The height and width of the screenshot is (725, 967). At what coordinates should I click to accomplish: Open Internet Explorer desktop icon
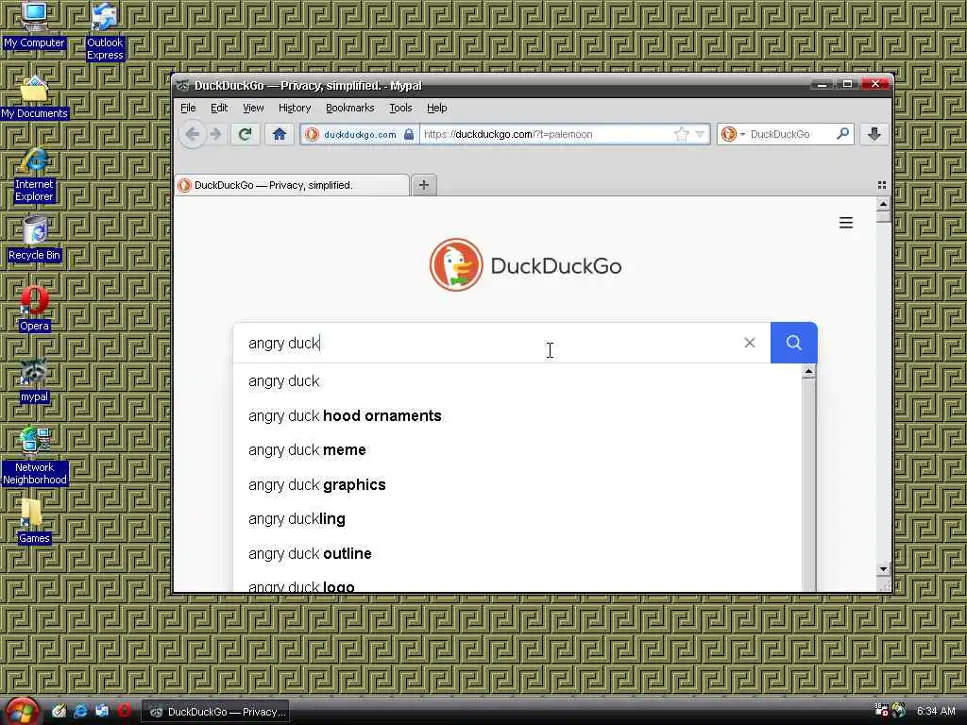click(34, 175)
